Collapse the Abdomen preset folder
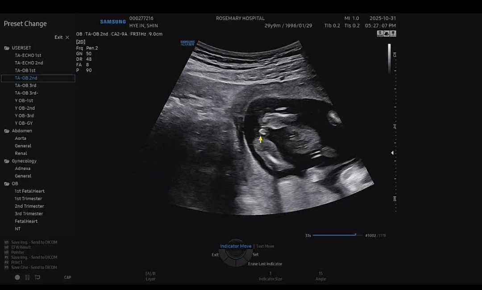Screen dimensions: 482x290 point(7,131)
